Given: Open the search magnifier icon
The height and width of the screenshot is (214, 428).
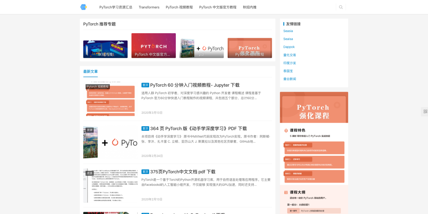Looking at the screenshot, I should 341,7.
